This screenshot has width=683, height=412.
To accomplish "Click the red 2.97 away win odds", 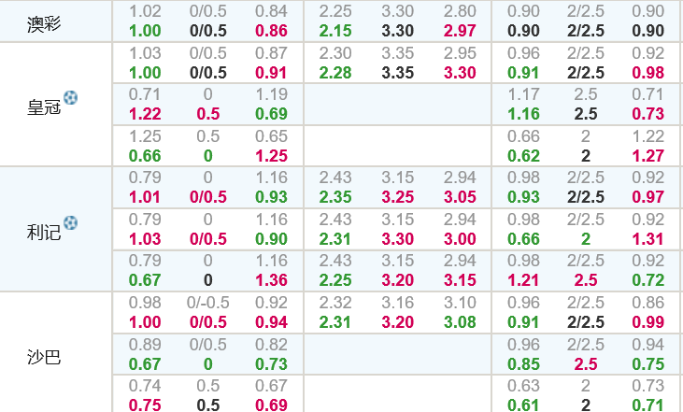I will pyautogui.click(x=460, y=31).
